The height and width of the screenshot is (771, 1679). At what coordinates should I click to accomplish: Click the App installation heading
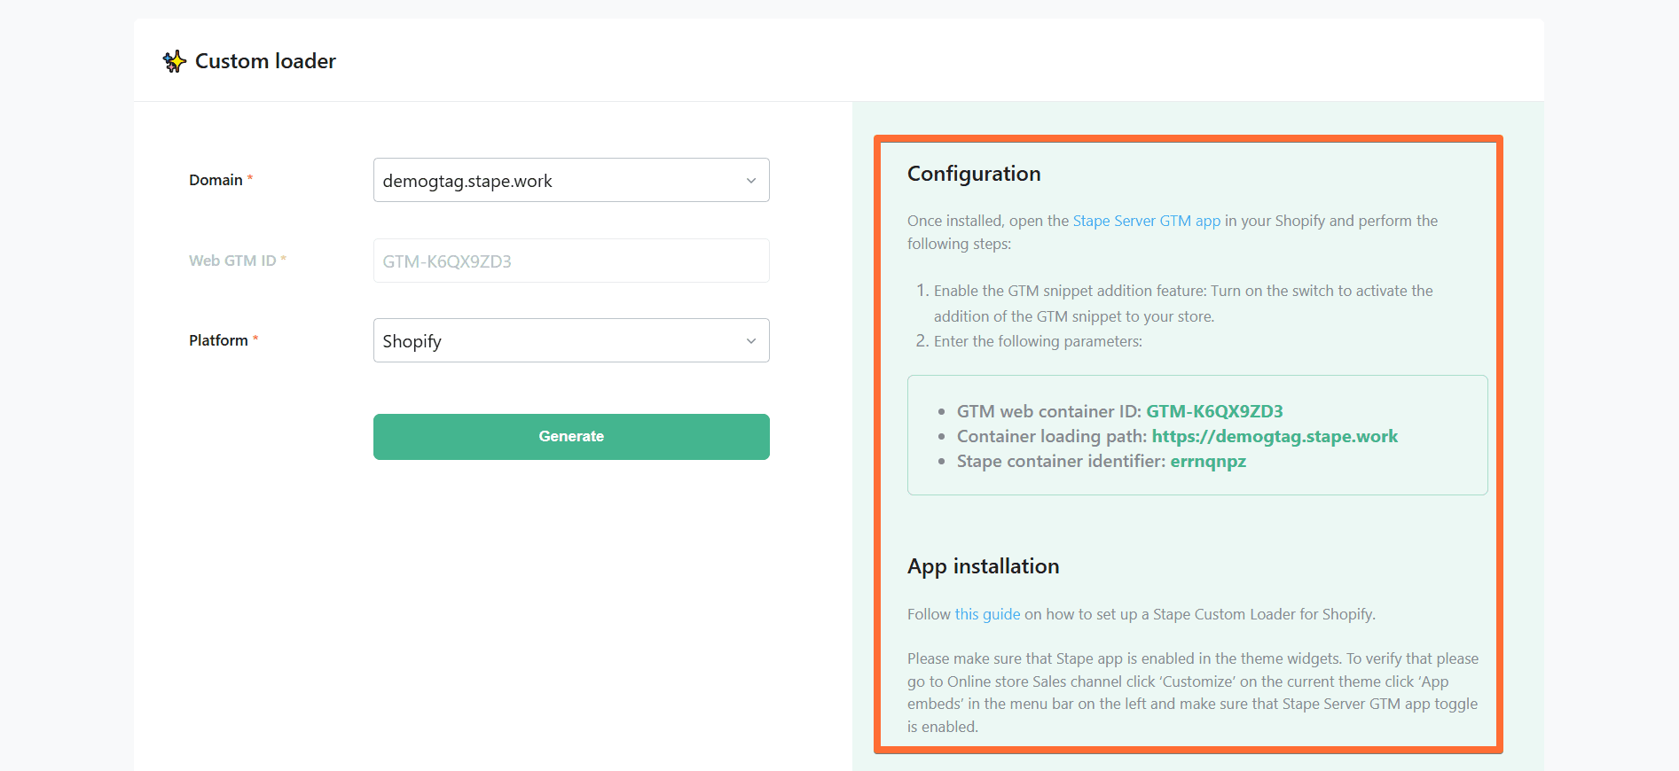983,566
